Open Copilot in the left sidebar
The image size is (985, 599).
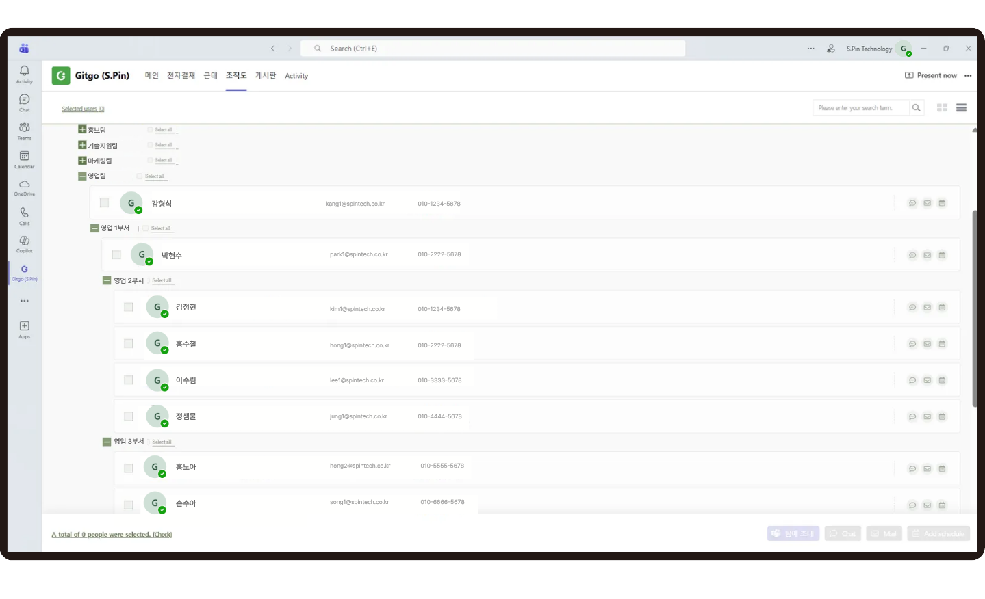[24, 244]
